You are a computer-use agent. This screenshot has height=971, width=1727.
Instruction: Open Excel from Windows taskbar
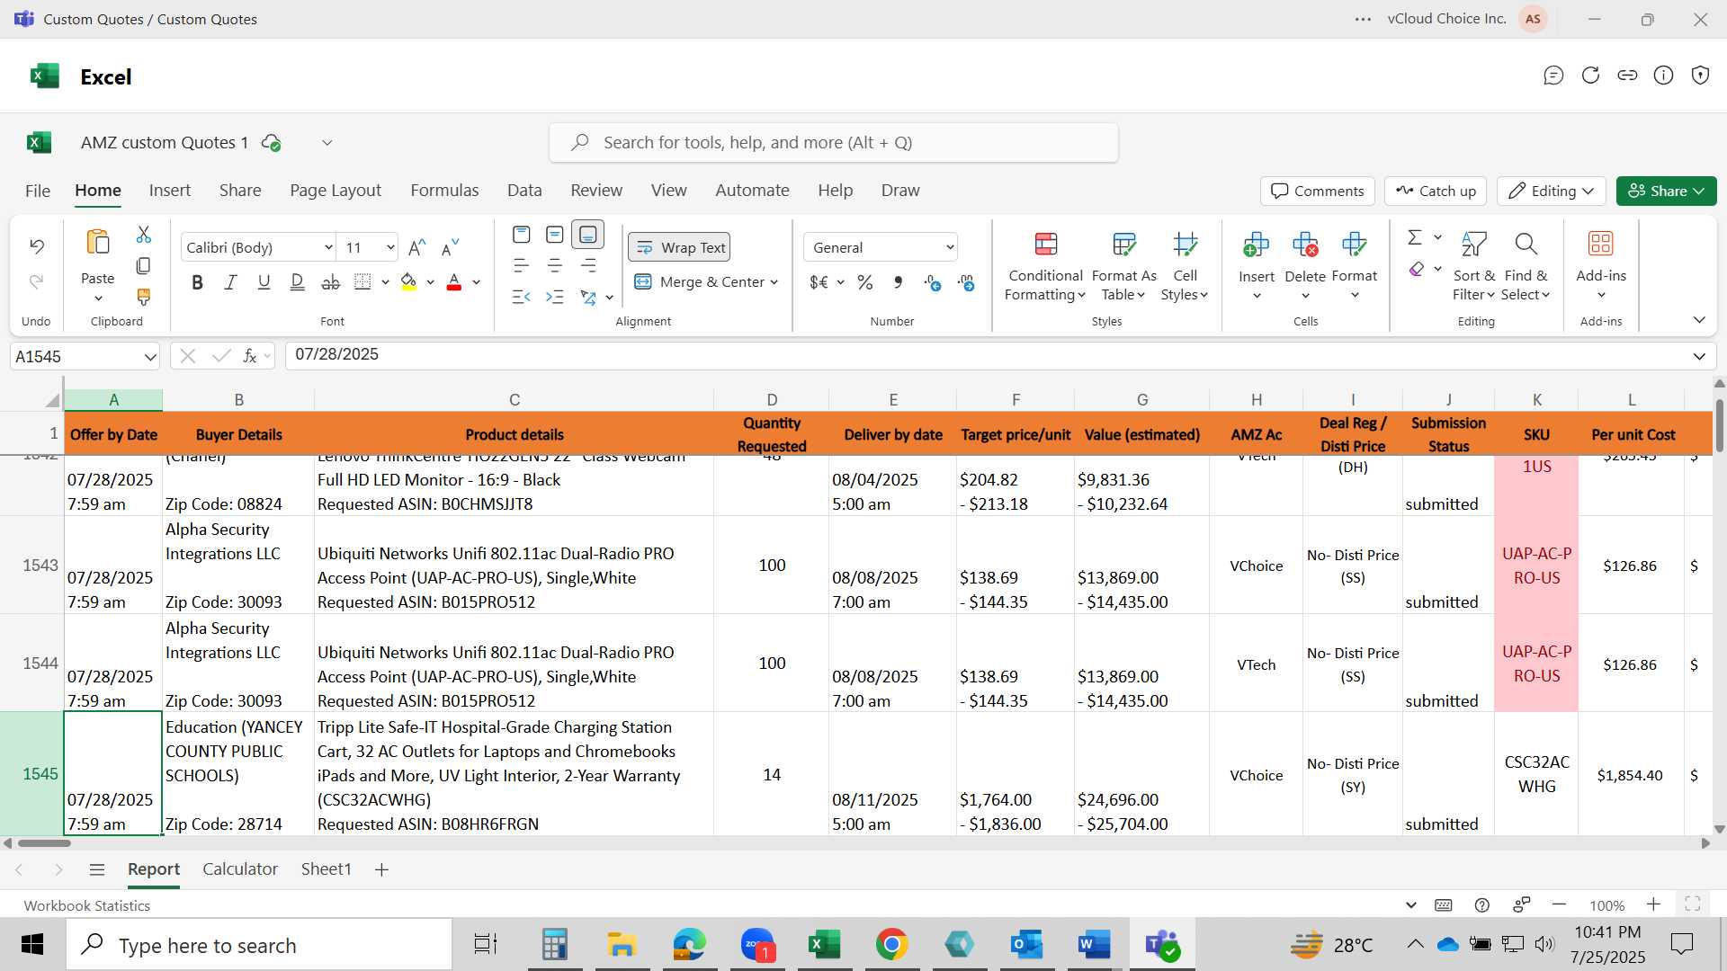point(824,945)
